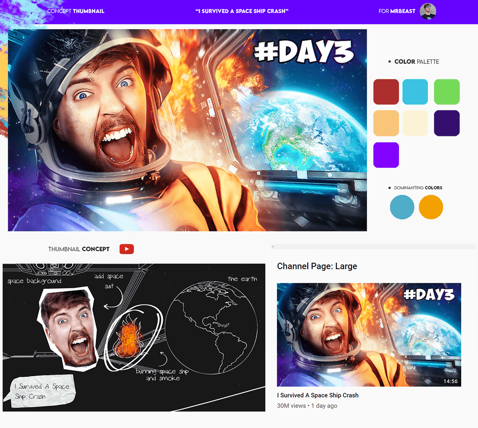
Task: Pick the light orange palette swatch
Action: pos(386,123)
